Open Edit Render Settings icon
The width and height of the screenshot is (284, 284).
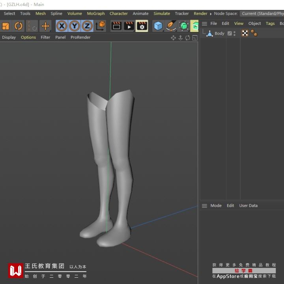click(142, 26)
